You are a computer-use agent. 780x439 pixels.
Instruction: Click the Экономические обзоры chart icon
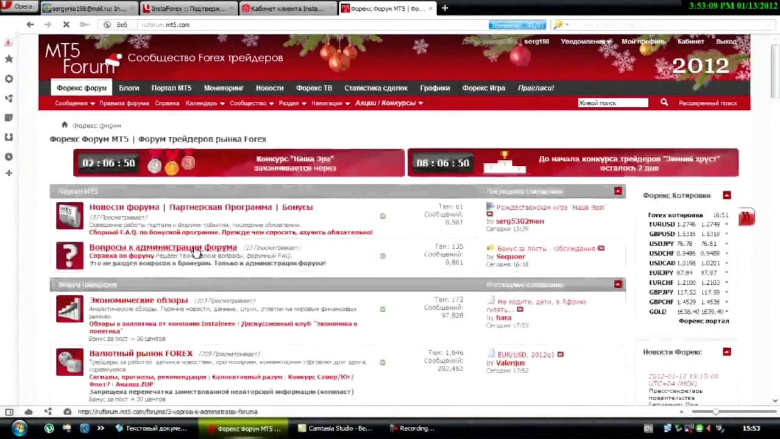(69, 309)
